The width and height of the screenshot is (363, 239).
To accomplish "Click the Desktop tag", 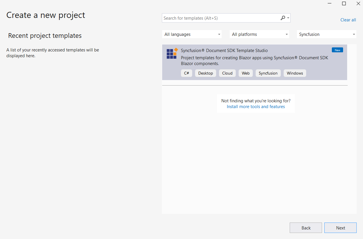I will pos(205,73).
